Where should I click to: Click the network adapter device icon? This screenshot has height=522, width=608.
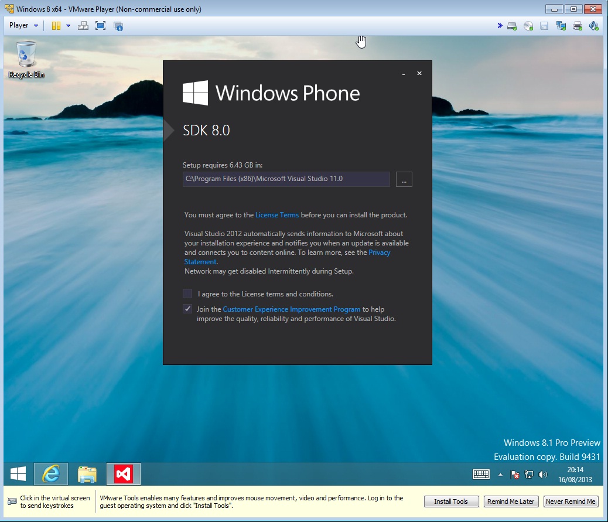tap(561, 26)
